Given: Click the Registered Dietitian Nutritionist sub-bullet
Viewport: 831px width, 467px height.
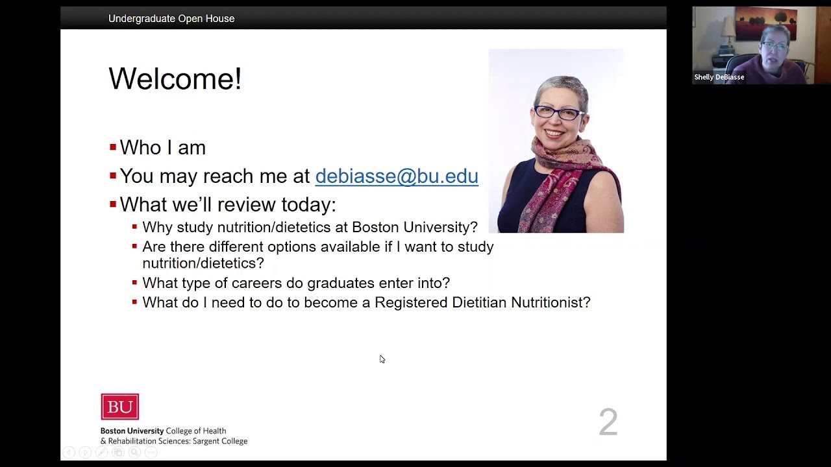Looking at the screenshot, I should [366, 302].
